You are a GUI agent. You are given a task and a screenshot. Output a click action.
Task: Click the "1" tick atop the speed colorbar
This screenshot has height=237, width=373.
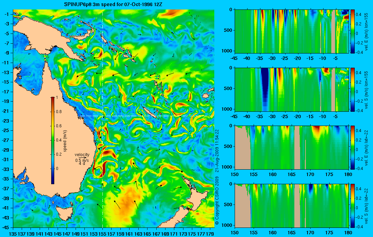pyautogui.click(x=57, y=98)
